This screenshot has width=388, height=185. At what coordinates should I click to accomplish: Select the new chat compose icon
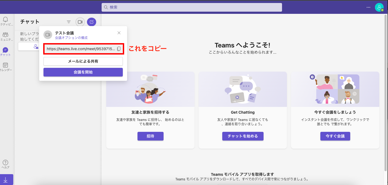coord(92,22)
